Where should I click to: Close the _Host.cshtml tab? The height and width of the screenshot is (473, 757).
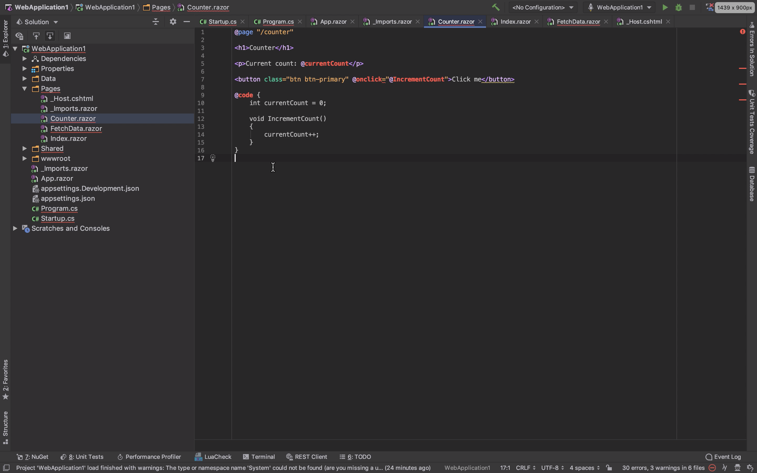click(x=668, y=22)
